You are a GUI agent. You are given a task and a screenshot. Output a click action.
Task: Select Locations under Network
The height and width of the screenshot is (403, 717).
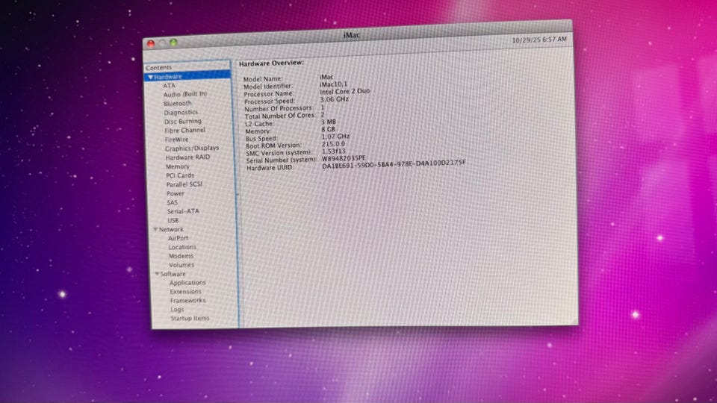tap(182, 247)
